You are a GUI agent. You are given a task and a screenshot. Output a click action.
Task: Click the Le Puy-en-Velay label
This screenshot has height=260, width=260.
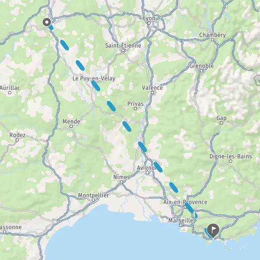[94, 78]
